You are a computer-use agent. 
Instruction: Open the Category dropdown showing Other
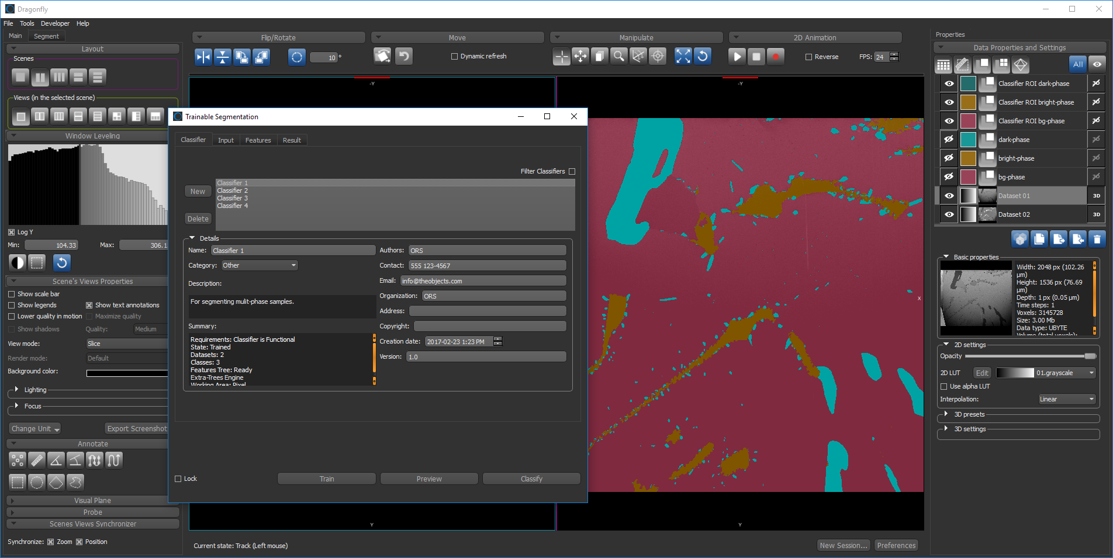(259, 266)
